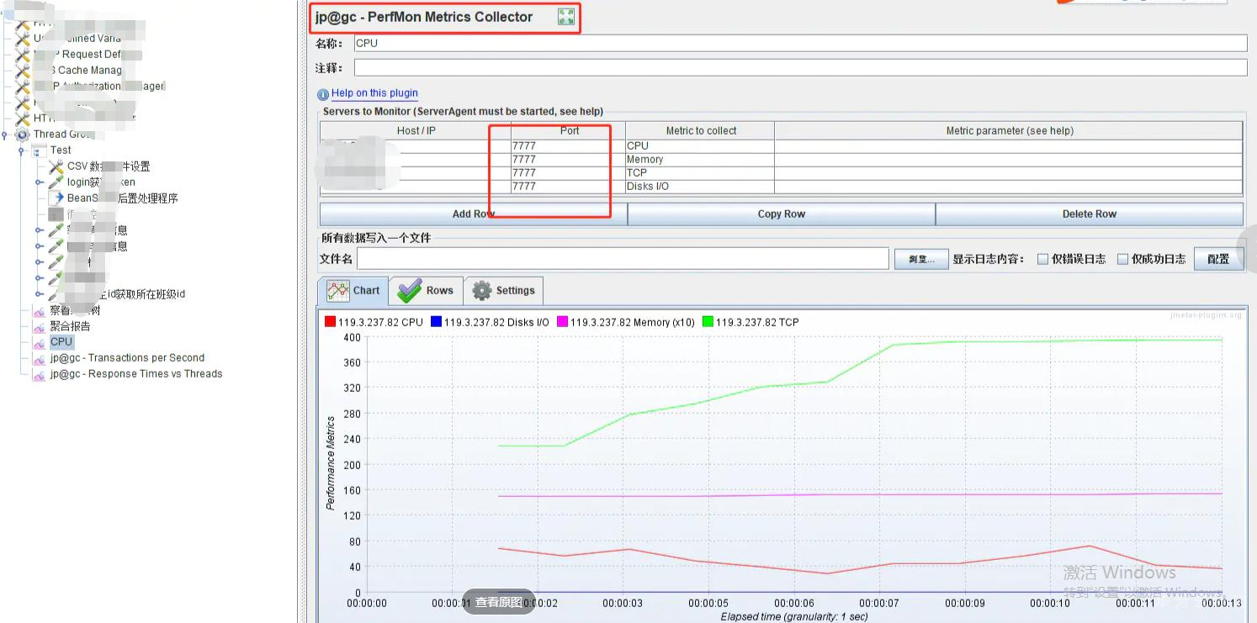The width and height of the screenshot is (1257, 623).
Task: Click the 查看原图 button
Action: tap(499, 602)
